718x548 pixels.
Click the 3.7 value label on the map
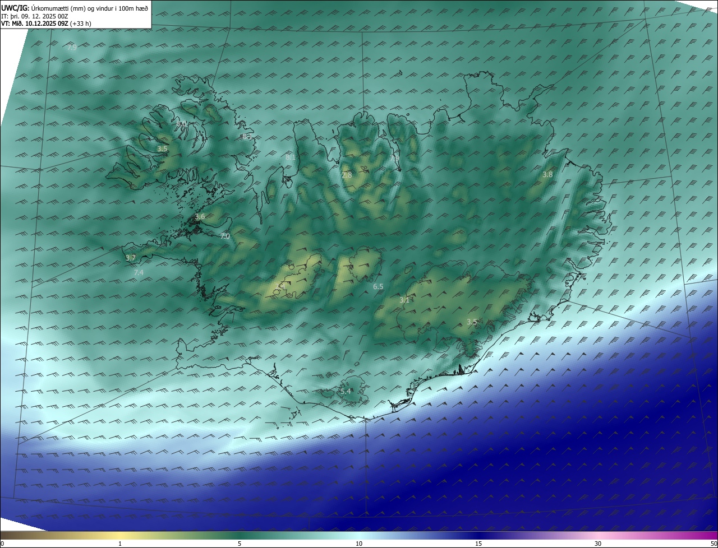coord(131,258)
